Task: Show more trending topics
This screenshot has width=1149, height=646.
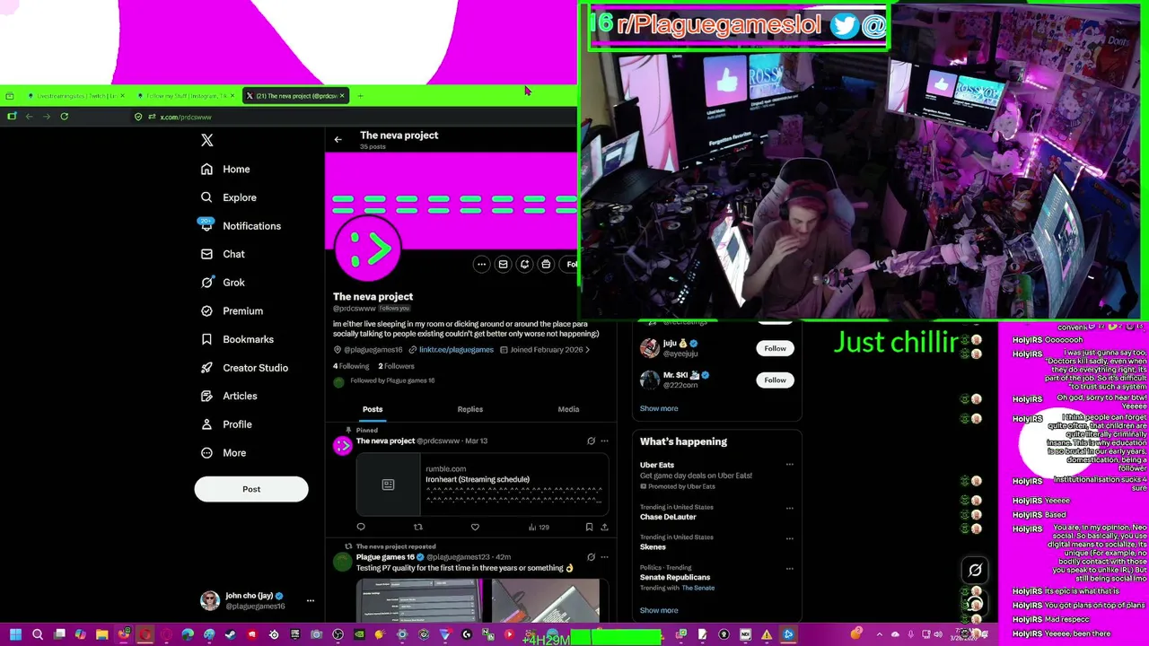Action: (x=659, y=610)
